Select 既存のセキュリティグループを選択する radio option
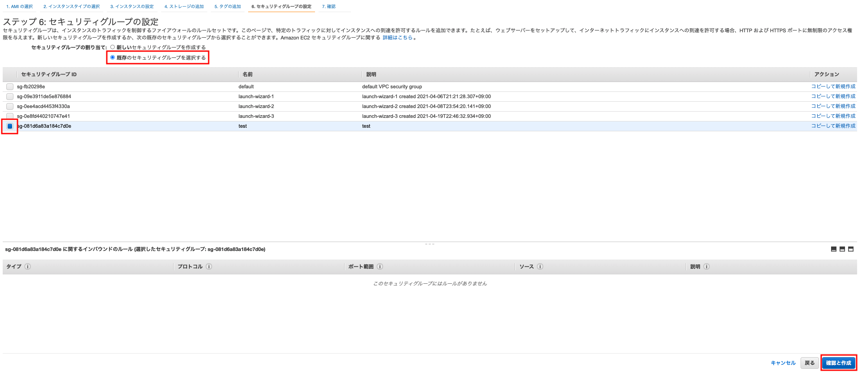This screenshot has height=372, width=858. 113,57
